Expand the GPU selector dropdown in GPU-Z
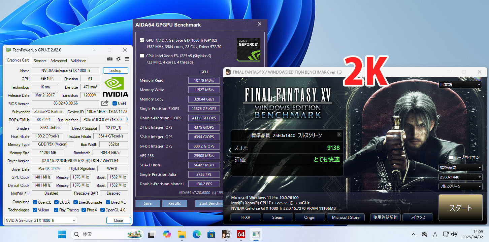The width and height of the screenshot is (489, 242). tap(41, 220)
